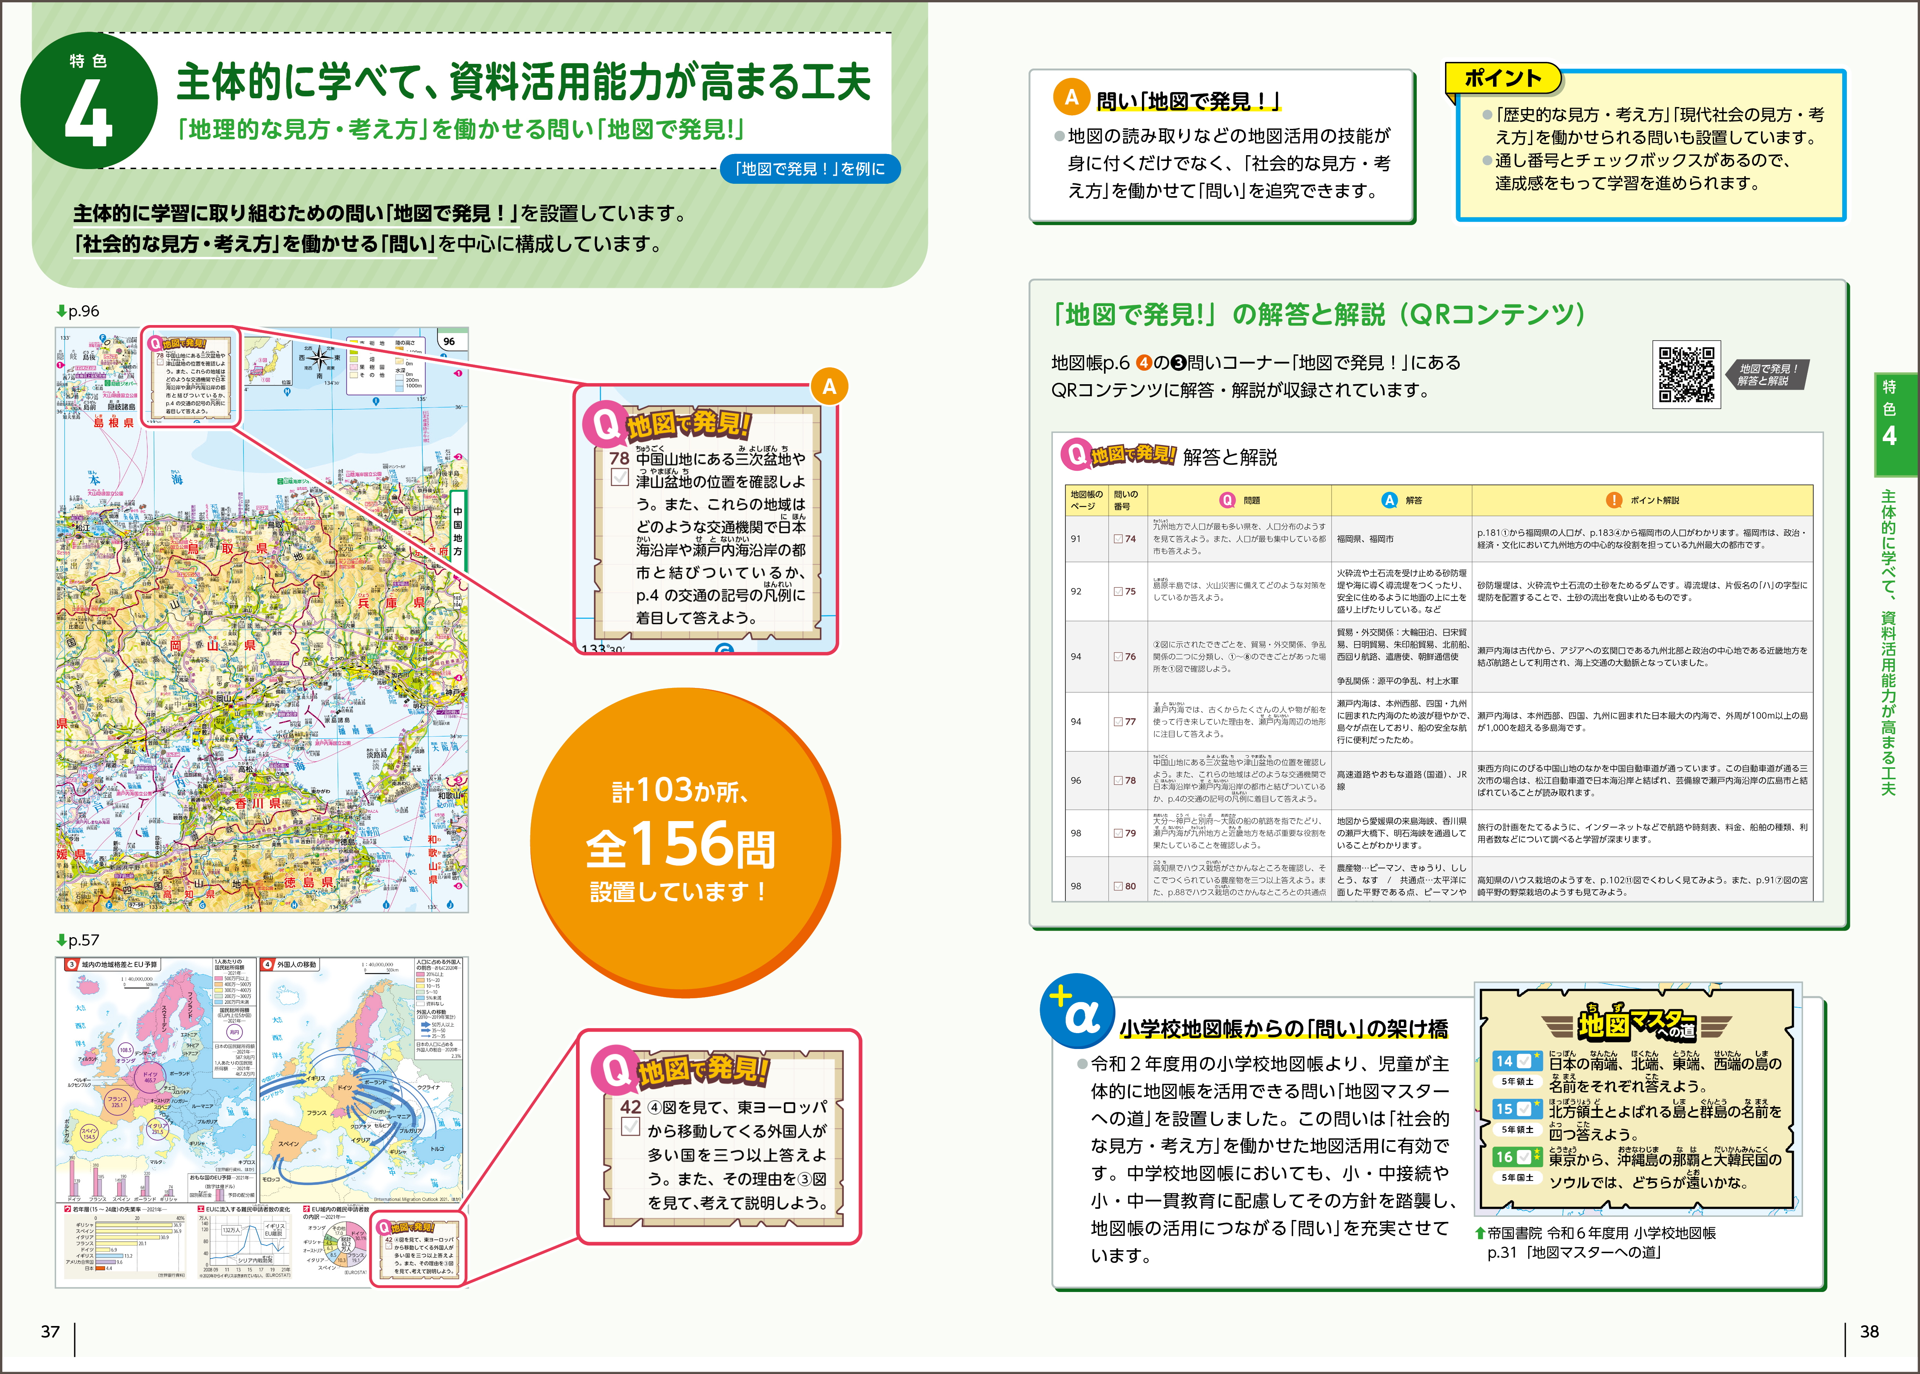Tick the checkbox beside 14 in 地図マスター card
1920x1374 pixels.
(x=1524, y=1060)
